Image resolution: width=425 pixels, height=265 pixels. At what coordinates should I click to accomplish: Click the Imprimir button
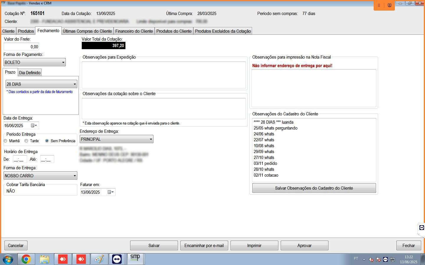point(254,246)
